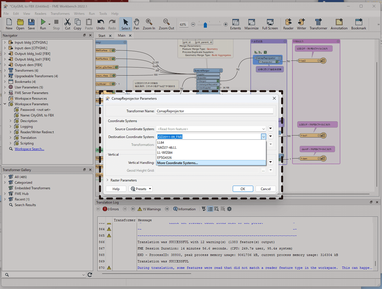Viewport: 382px width, 289px height.
Task: Add a Transformer from the toolbar
Action: (318, 24)
